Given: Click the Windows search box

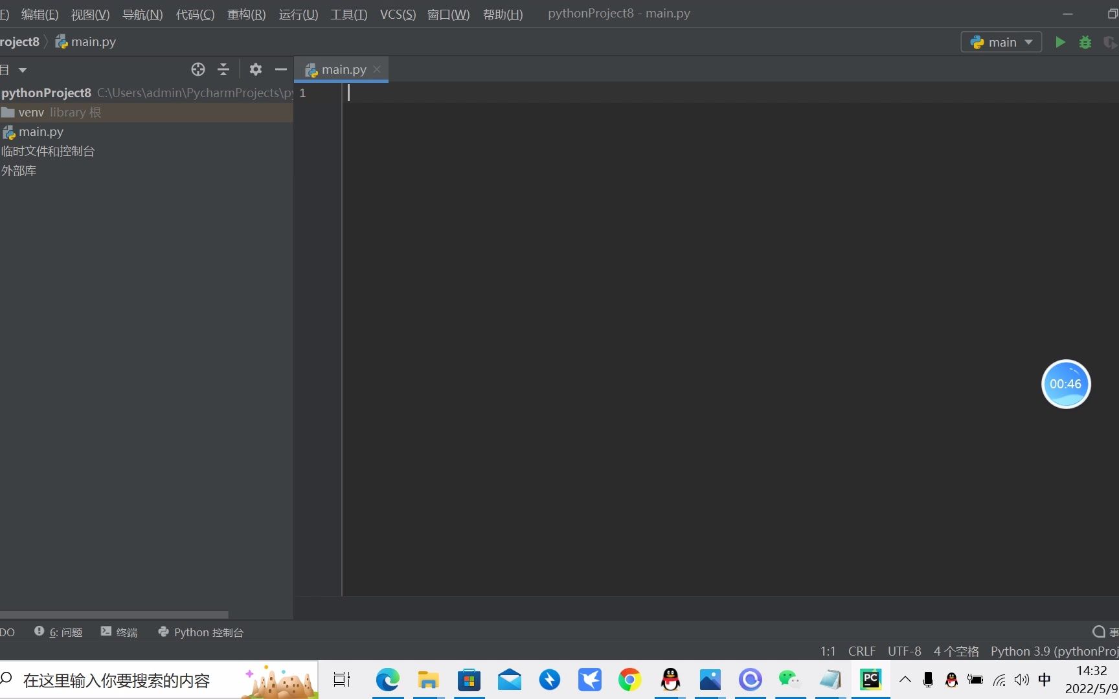Looking at the screenshot, I should tap(159, 680).
